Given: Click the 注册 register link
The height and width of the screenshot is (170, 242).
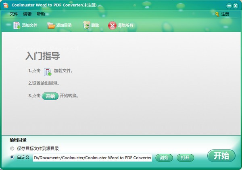Looking at the screenshot, I should (x=225, y=14).
